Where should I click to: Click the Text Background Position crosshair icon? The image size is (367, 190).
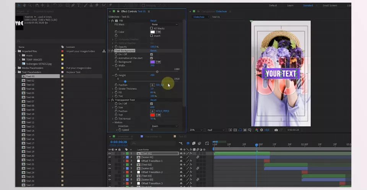pyautogui.click(x=153, y=85)
